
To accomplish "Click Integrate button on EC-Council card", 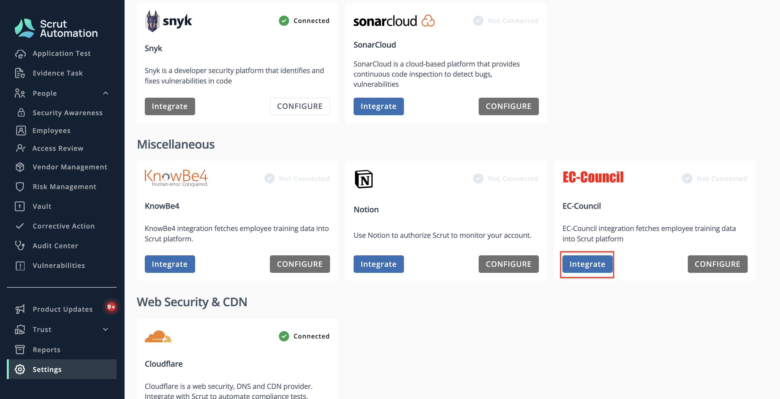I will 587,264.
